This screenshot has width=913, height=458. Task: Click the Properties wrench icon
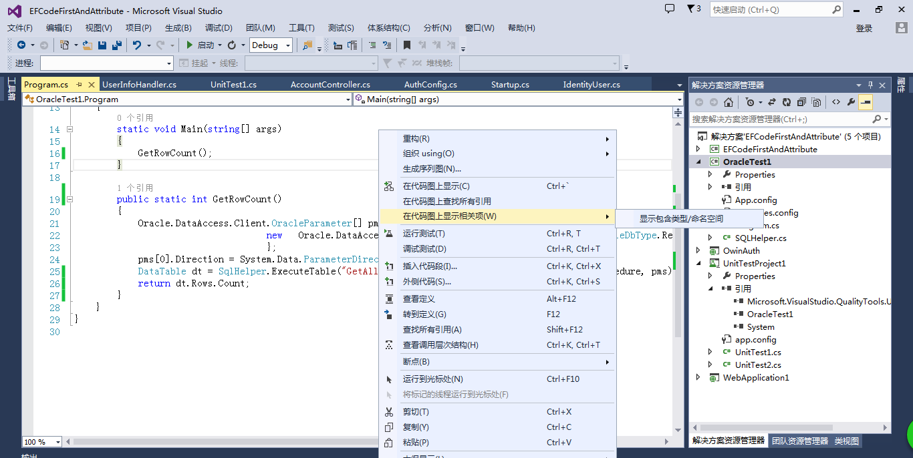(x=851, y=102)
